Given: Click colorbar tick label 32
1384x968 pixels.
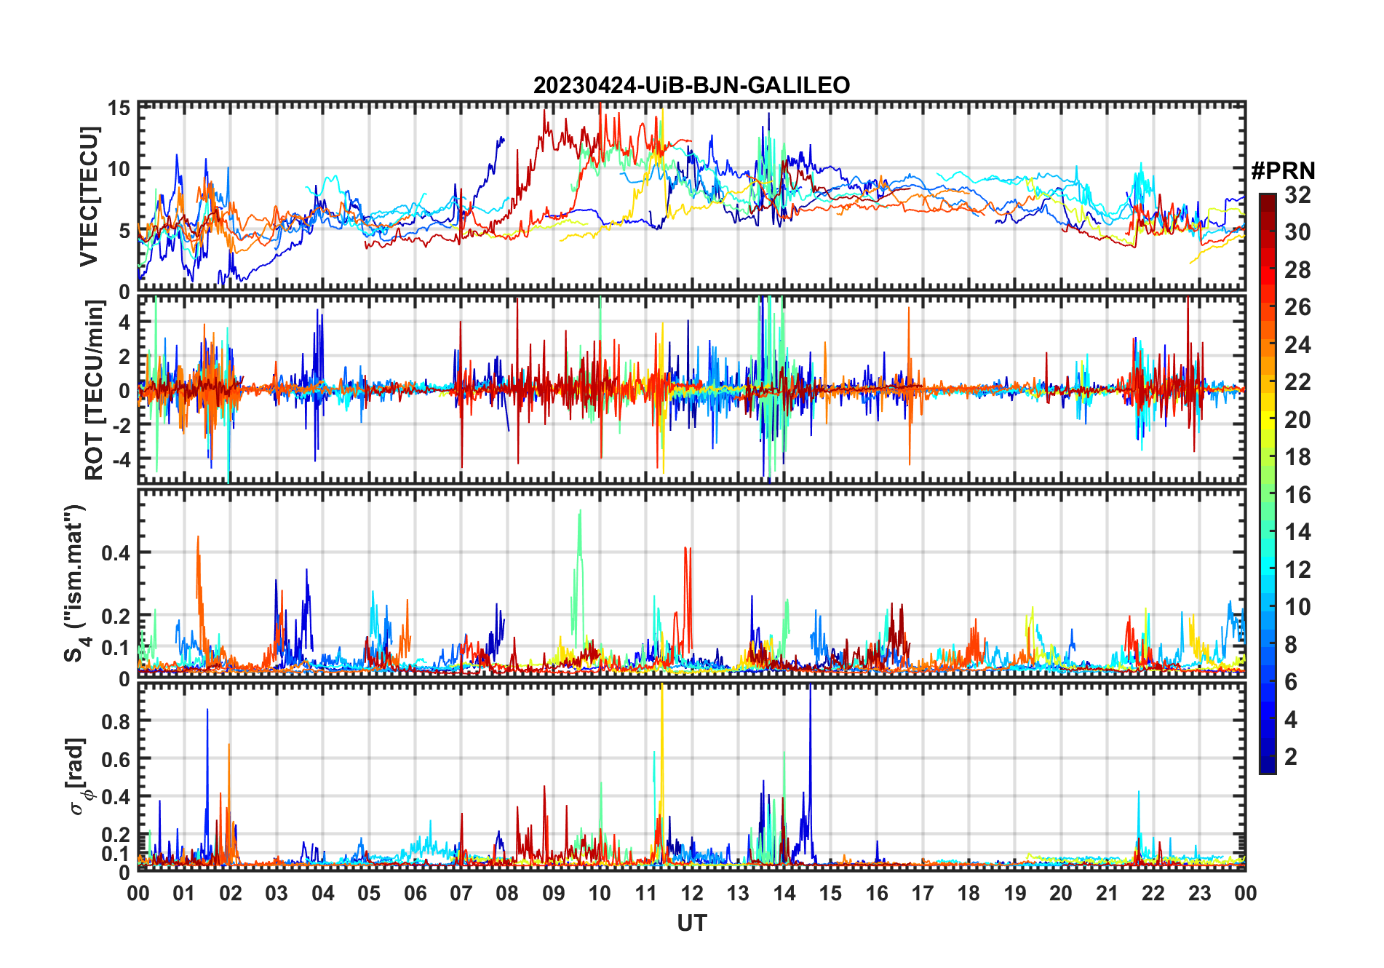Looking at the screenshot, I should (1297, 195).
